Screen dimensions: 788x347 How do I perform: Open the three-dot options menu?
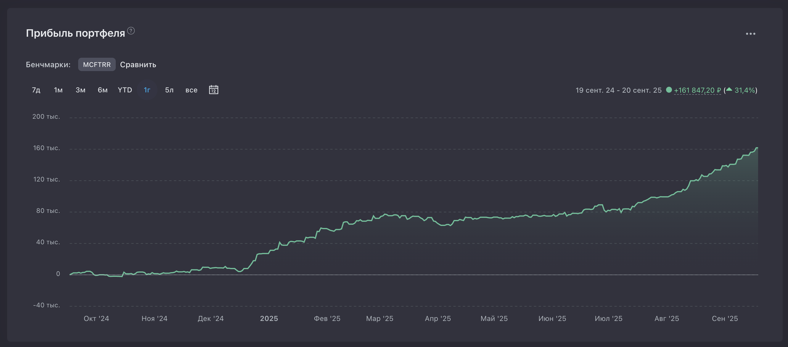pos(750,34)
